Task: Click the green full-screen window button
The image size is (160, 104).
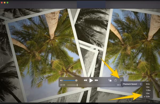Action: [7, 3]
